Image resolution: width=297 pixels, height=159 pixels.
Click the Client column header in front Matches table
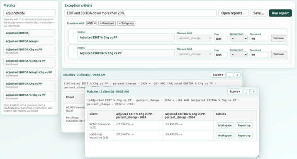point(100,116)
